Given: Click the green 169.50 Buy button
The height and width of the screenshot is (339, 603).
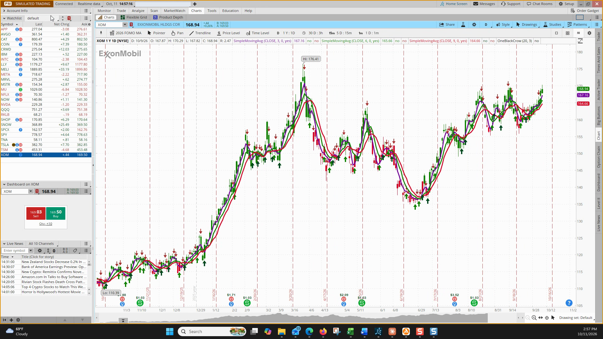Looking at the screenshot, I should [56, 213].
